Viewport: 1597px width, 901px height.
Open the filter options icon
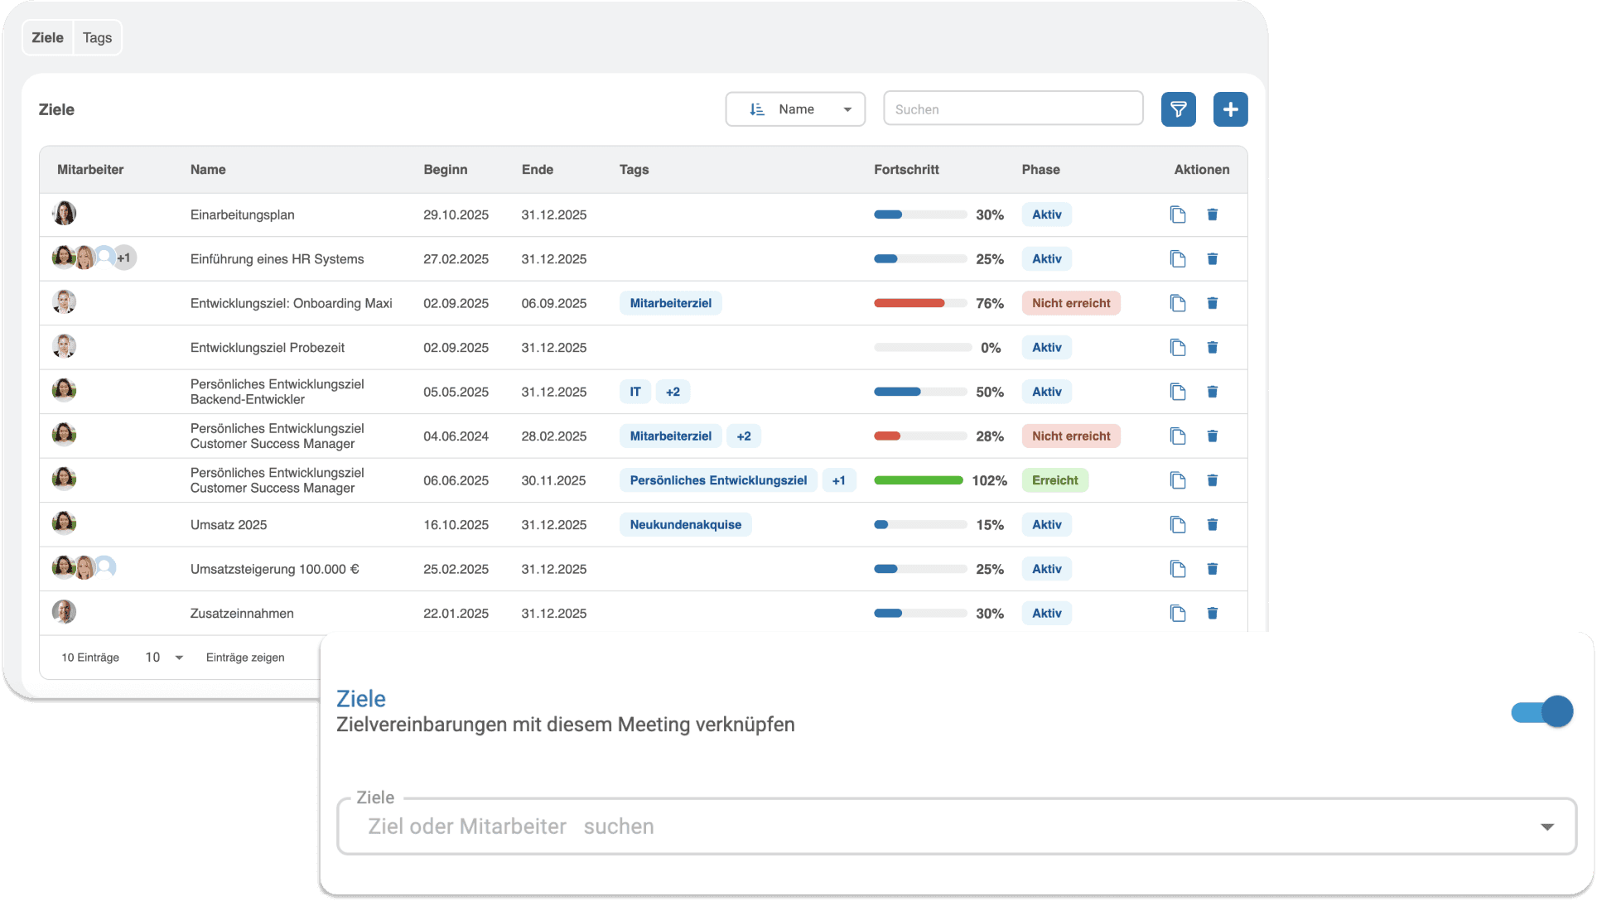(x=1178, y=109)
